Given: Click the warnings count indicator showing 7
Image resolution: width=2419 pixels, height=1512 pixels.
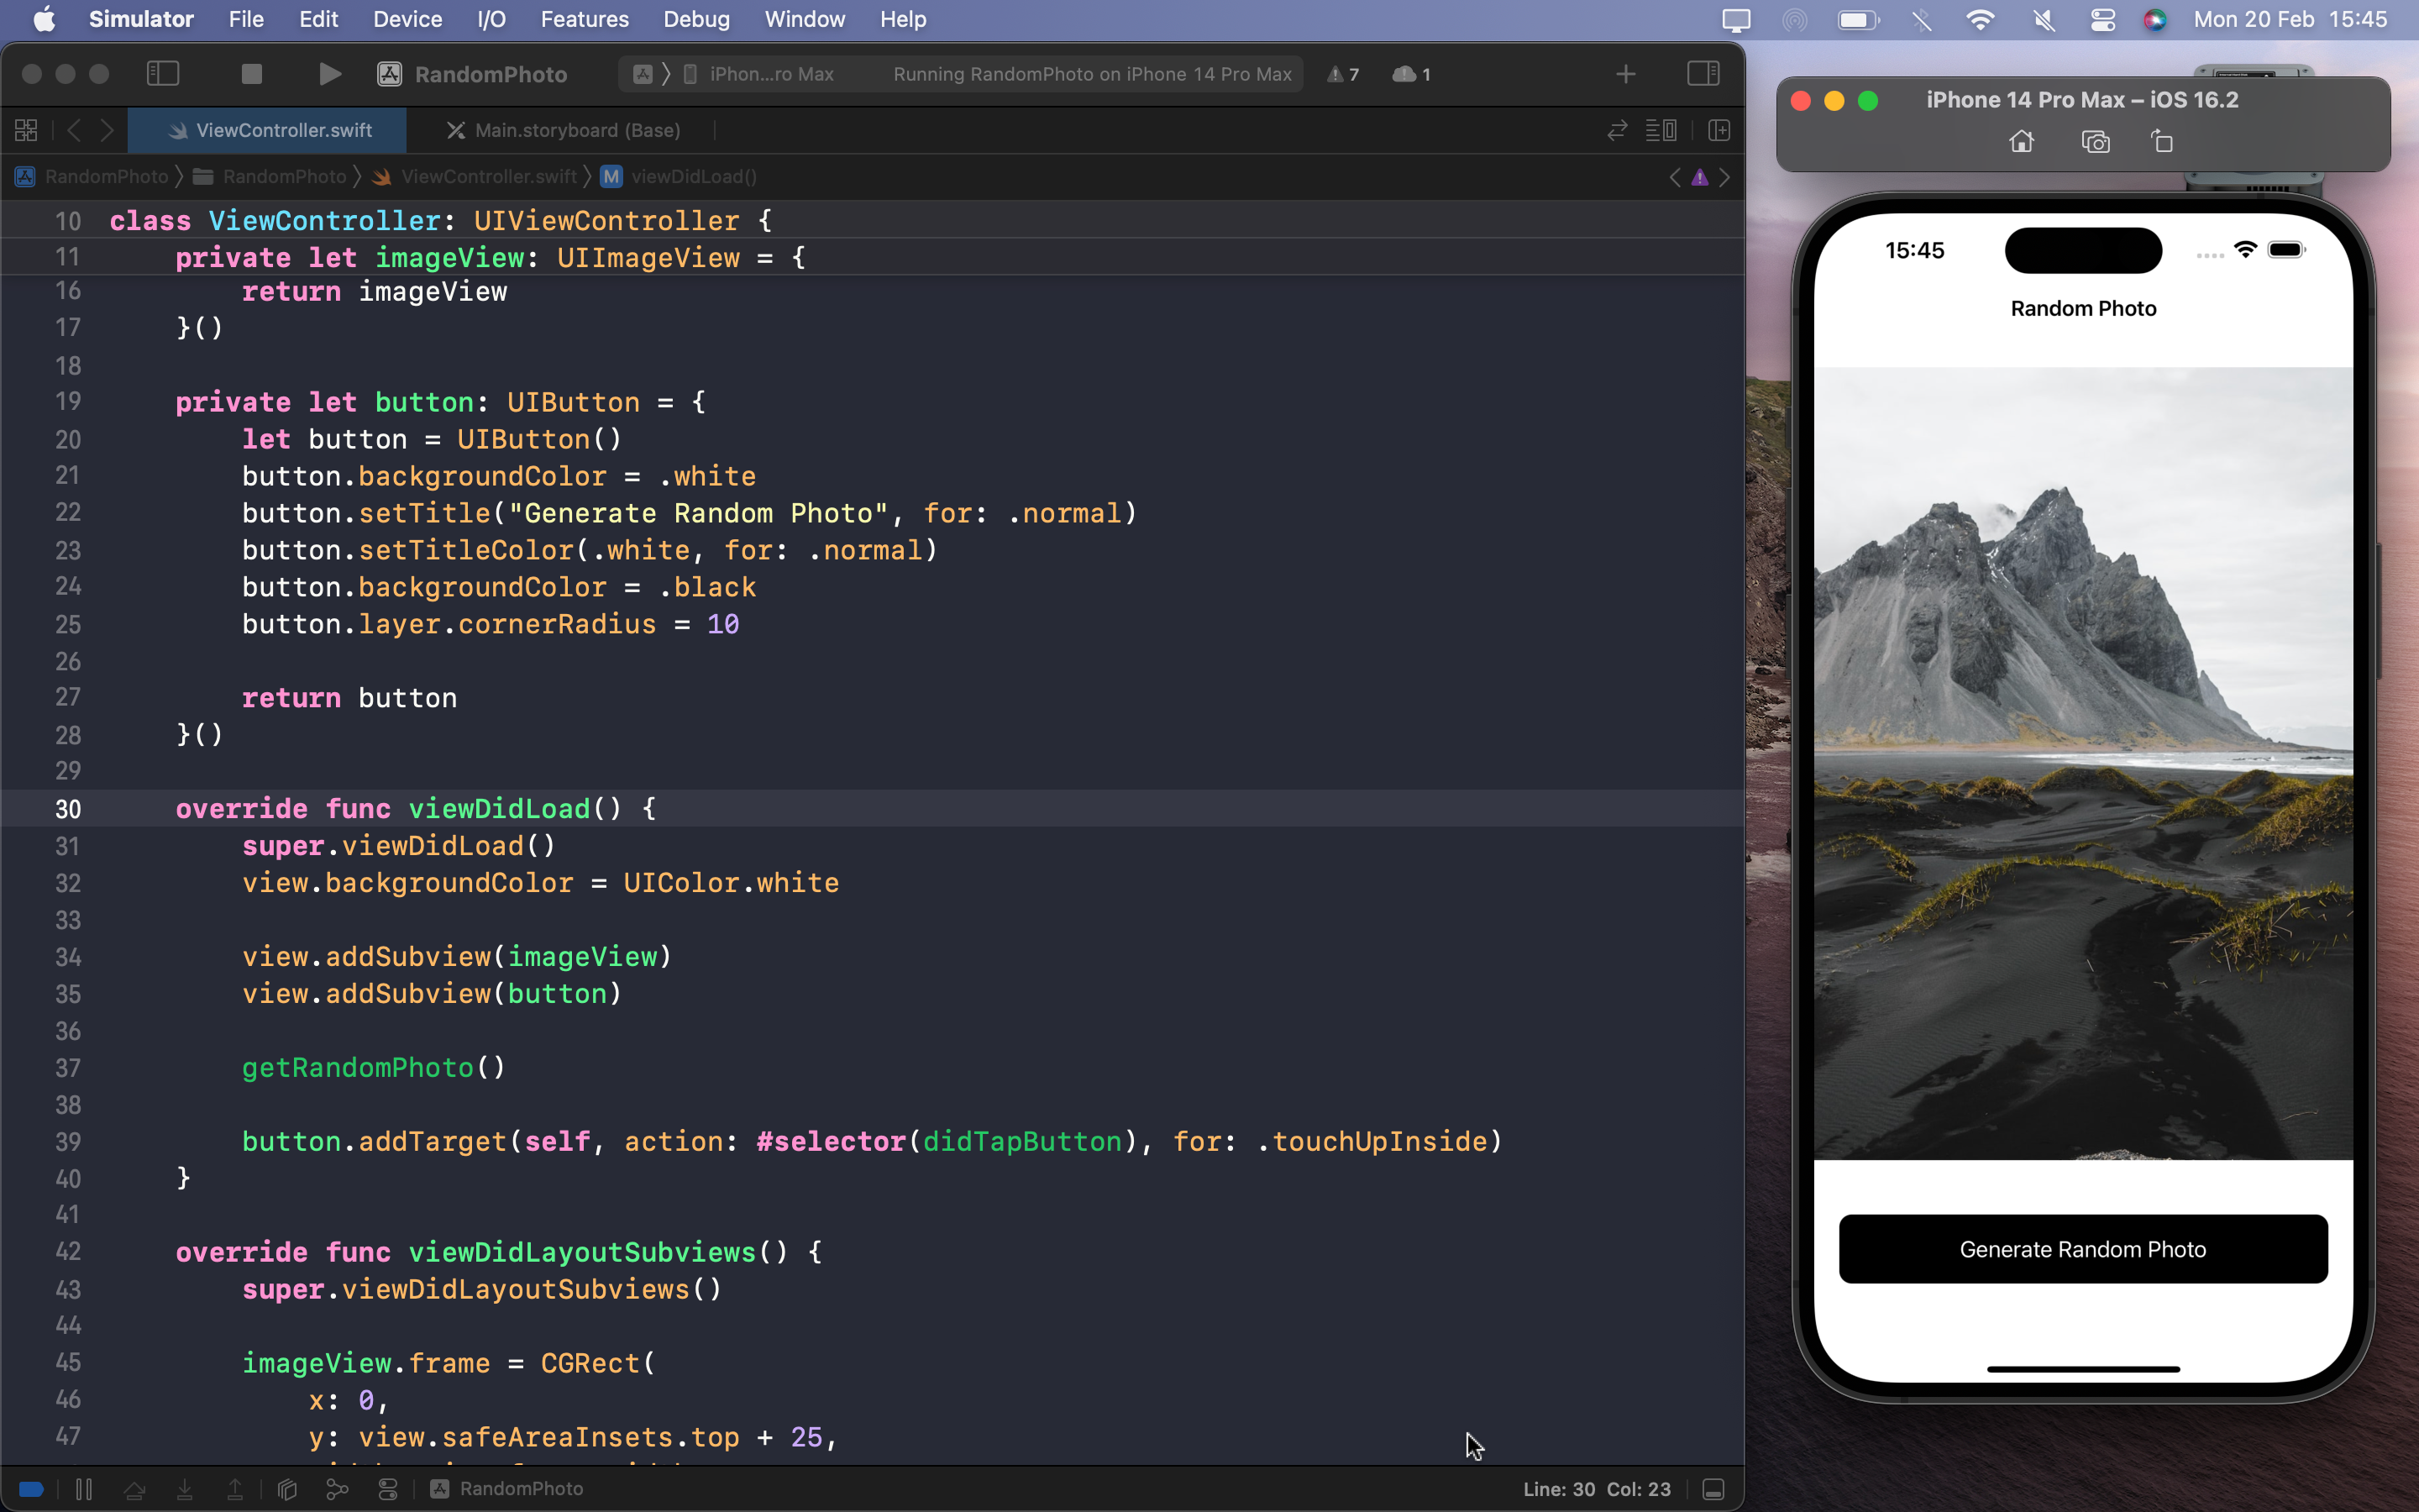Looking at the screenshot, I should 1342,74.
